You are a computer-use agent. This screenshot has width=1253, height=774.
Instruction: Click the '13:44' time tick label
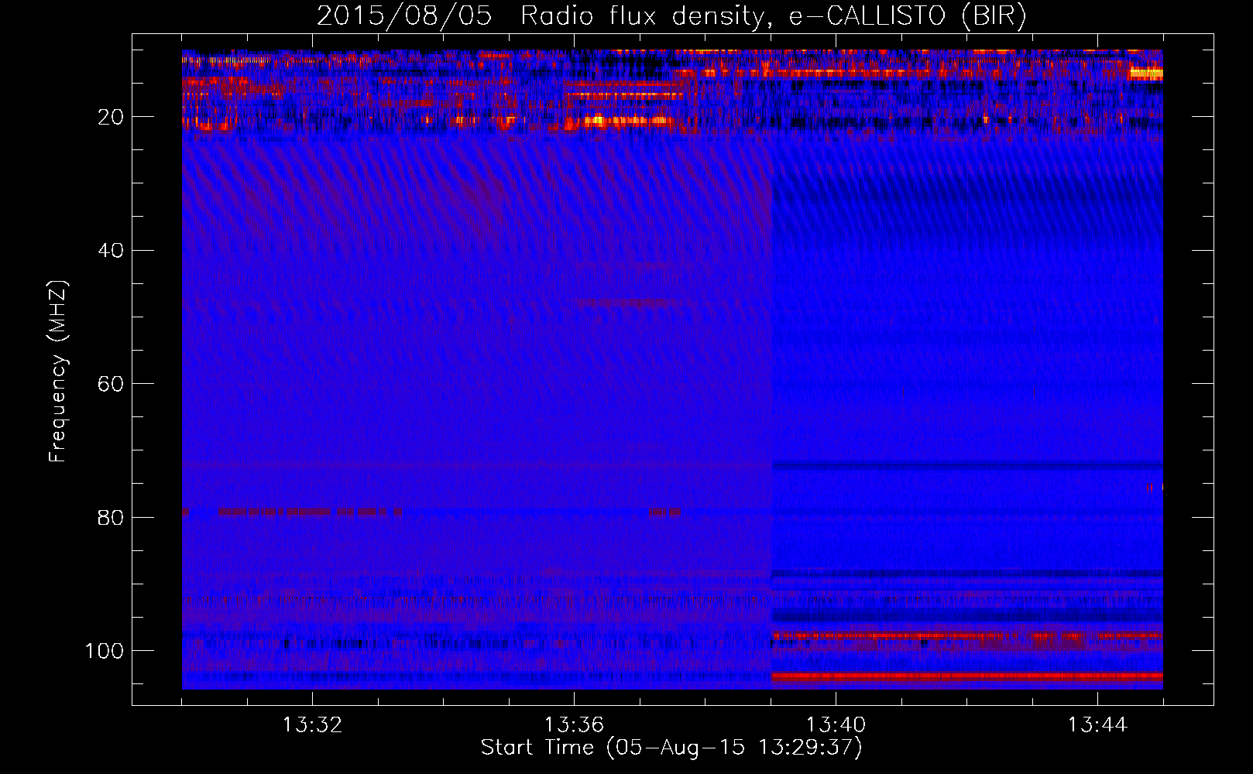click(1097, 725)
